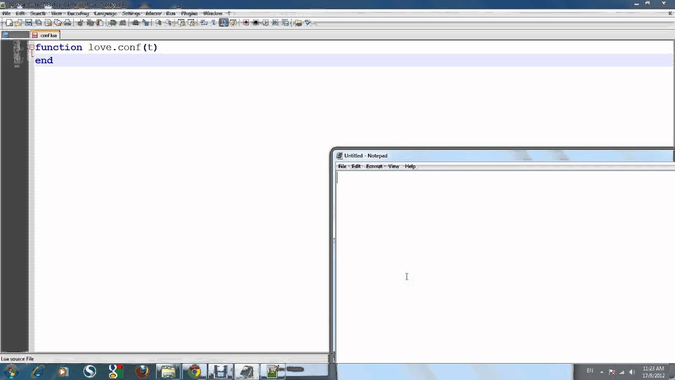Click the spell-check checkmark toolbar icon
Screen dimensions: 675x380
307,23
